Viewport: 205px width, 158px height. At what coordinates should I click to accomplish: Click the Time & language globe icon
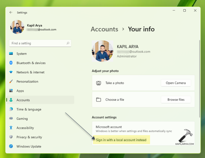[x=11, y=109]
